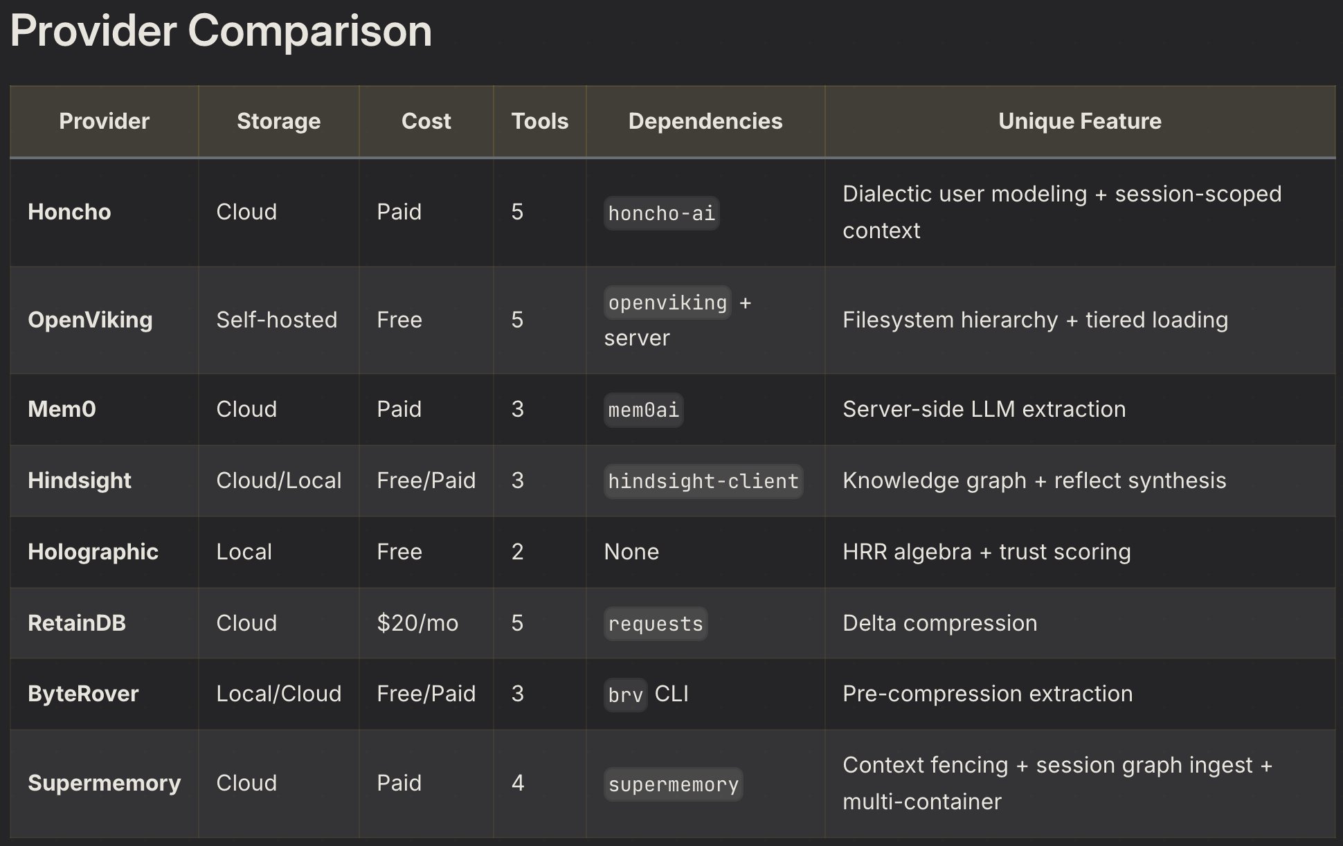Select the requests code tag
Screen dimensions: 1343x846
click(x=656, y=624)
